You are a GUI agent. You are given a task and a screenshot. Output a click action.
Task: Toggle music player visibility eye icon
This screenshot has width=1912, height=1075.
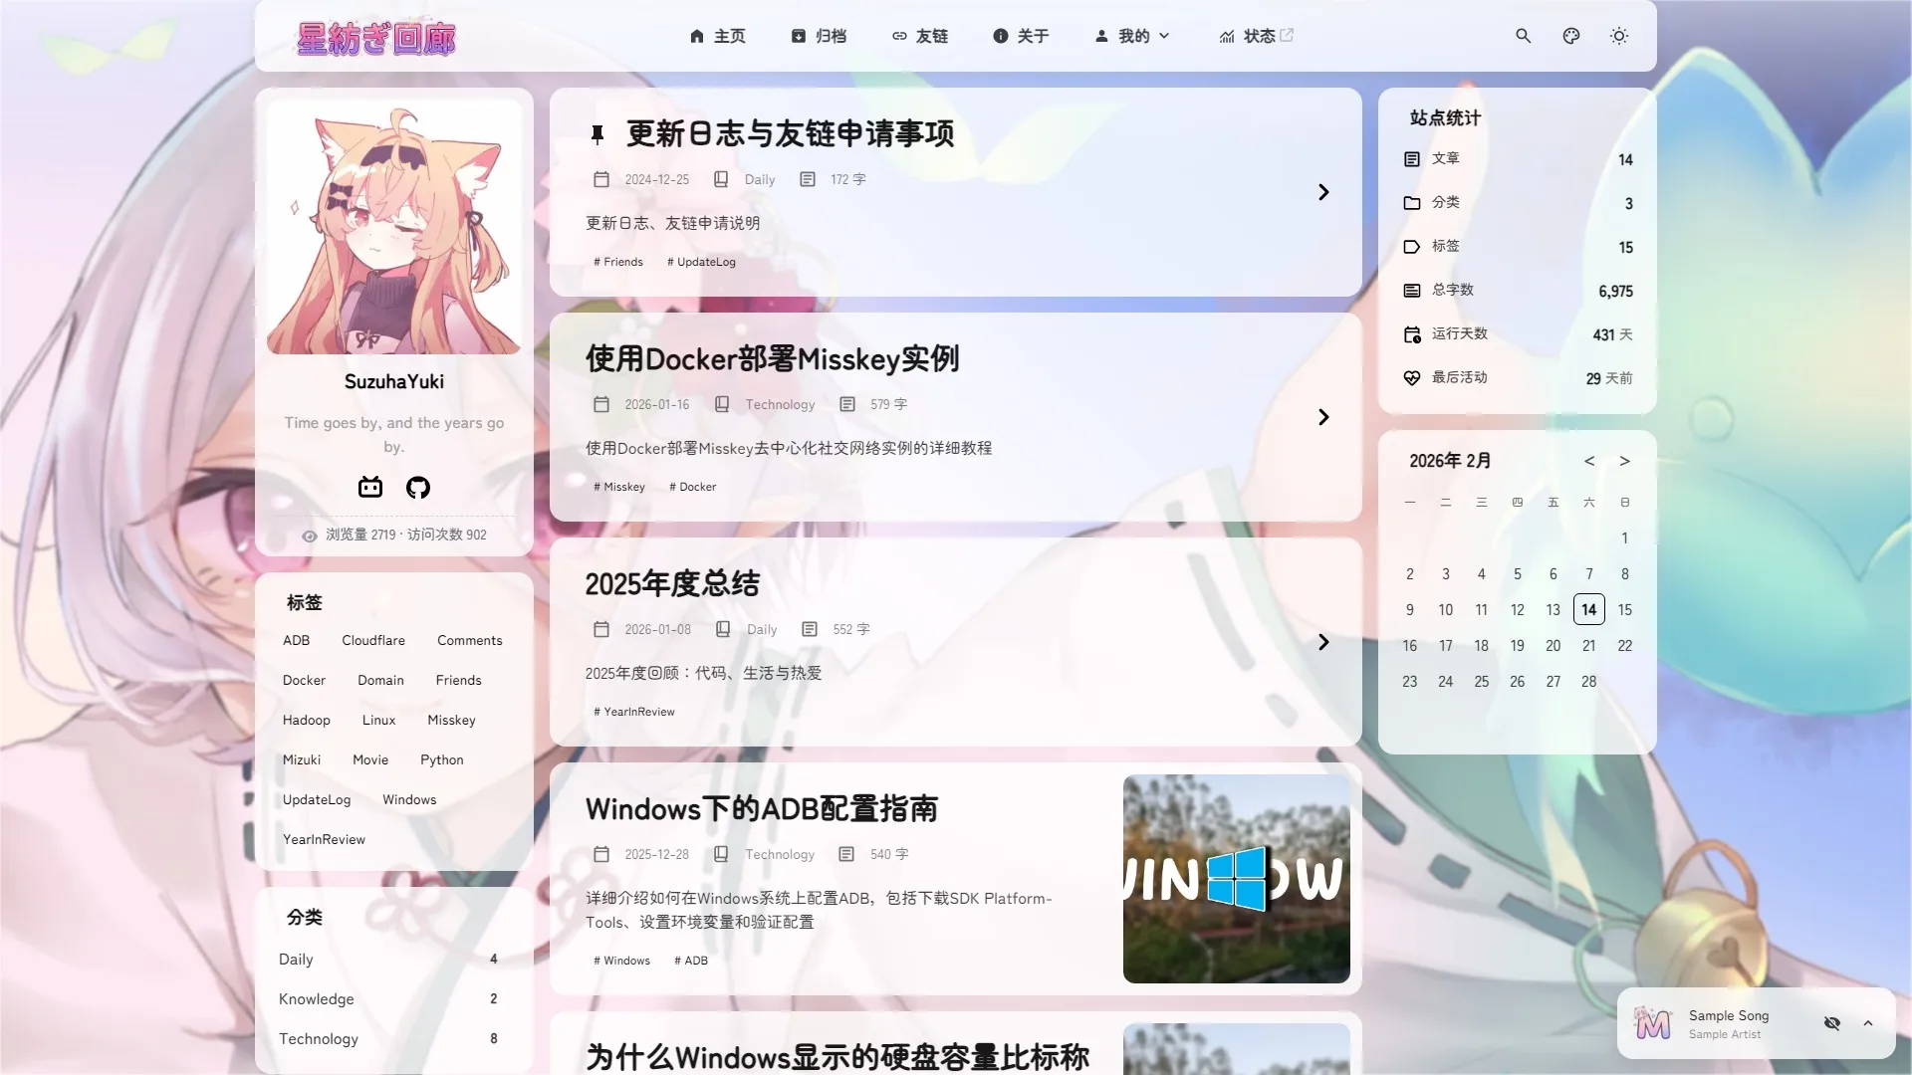tap(1832, 1023)
